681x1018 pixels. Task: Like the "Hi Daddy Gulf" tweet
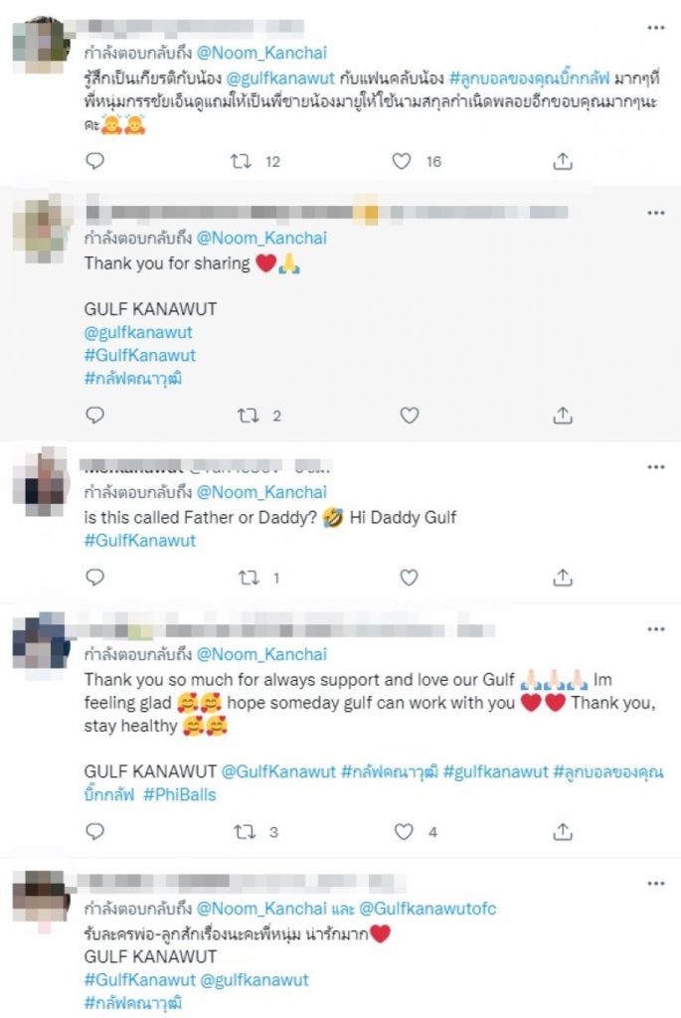click(x=409, y=578)
